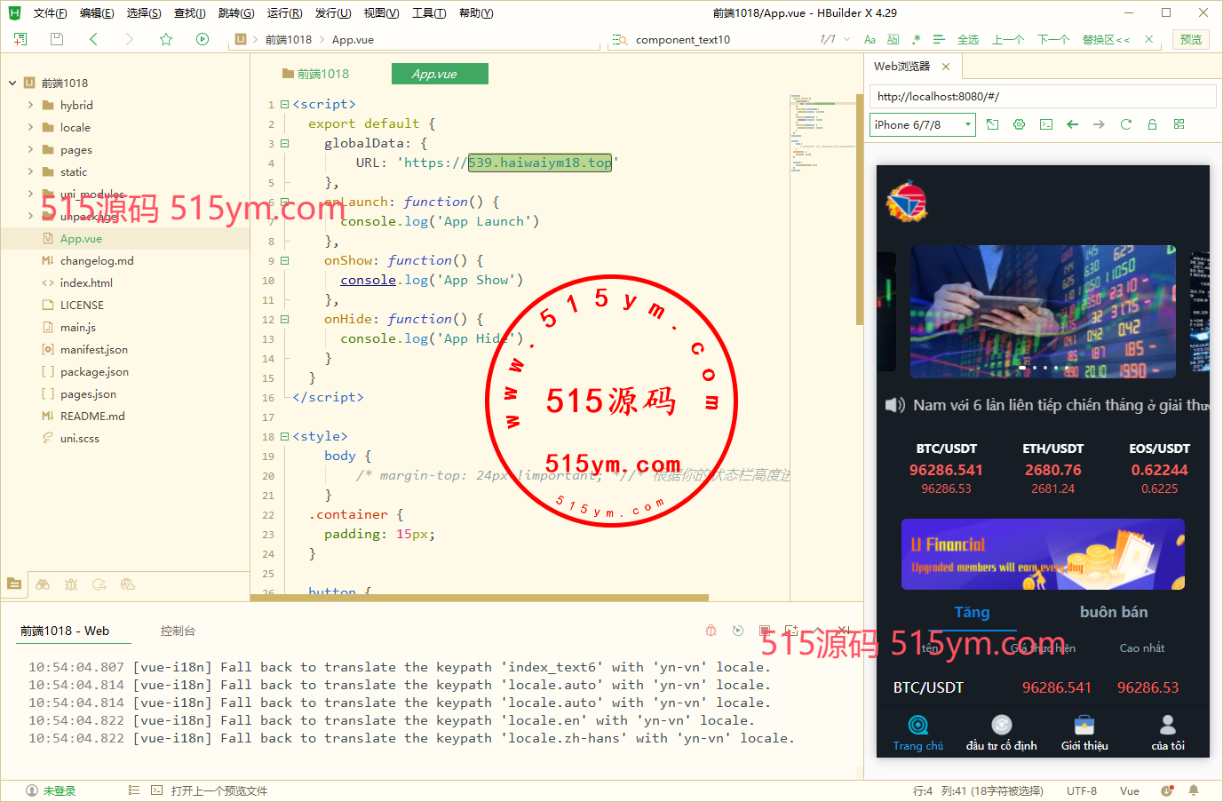Click the QR code icon in browser
Viewport: 1223px width, 802px height.
point(1179,124)
